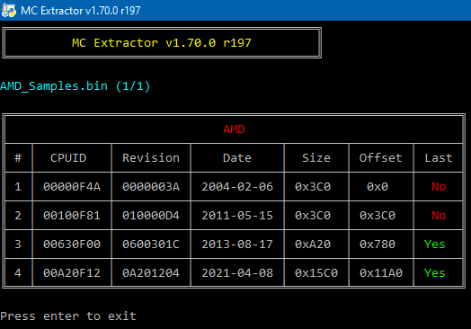This screenshot has width=471, height=329.
Task: Click CPUID value '00630F00'
Action: pos(72,244)
